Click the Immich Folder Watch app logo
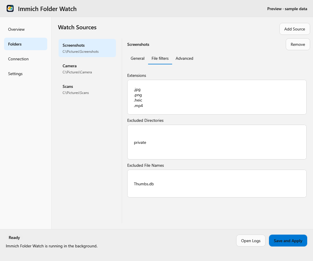 coord(10,9)
